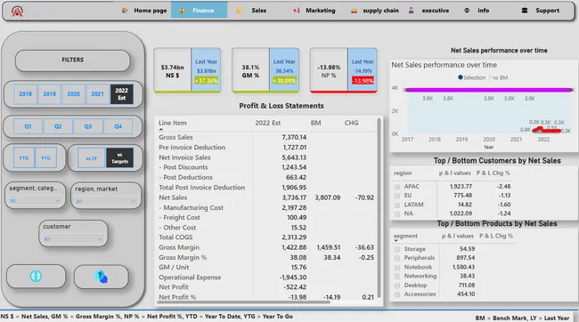
Task: Select the YTD period button
Action: (x=24, y=157)
